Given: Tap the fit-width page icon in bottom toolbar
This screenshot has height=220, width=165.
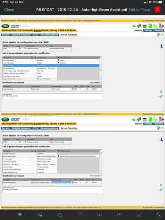Looking at the screenshot, I should 100,215.
